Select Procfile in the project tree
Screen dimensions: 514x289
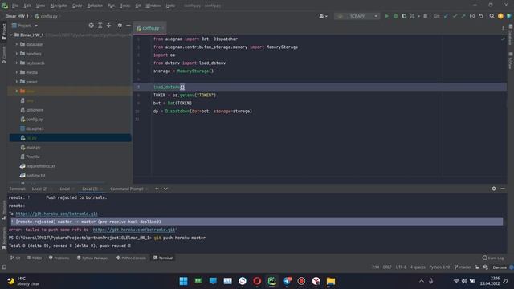coord(33,157)
